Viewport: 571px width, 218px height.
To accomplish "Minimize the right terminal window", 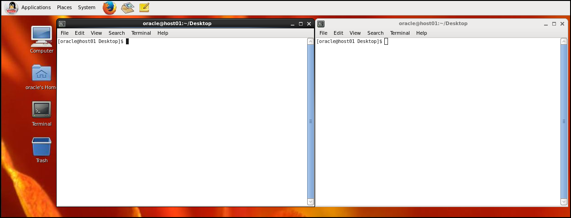I will [x=546, y=24].
